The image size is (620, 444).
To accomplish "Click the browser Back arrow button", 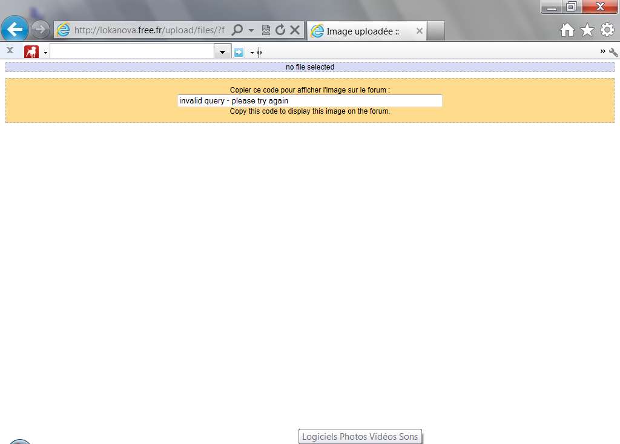I will 15,29.
